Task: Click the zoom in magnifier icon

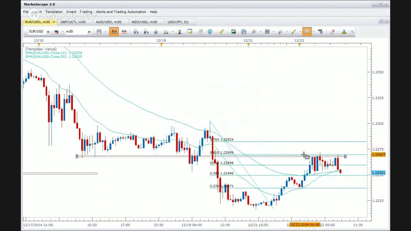Action: [x=136, y=31]
